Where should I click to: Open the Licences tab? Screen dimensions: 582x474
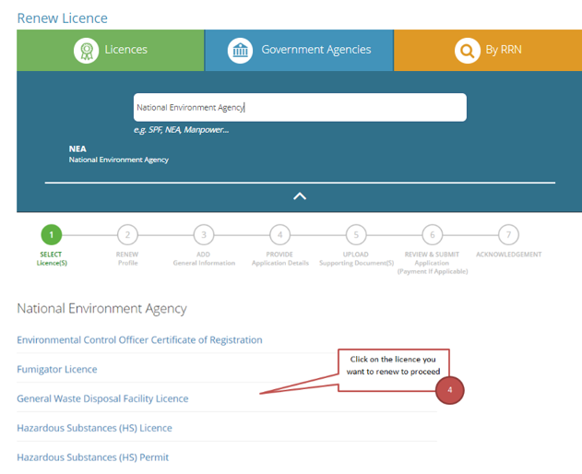pos(111,50)
